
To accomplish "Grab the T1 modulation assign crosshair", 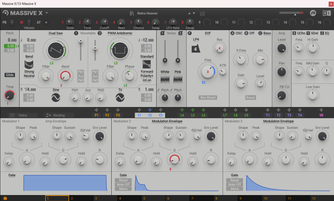I will pos(268,110).
